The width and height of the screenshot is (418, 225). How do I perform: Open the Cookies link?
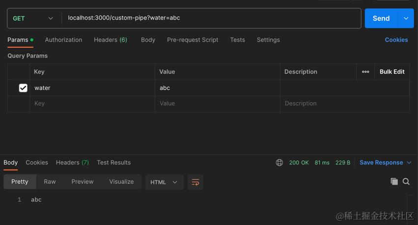pos(396,40)
